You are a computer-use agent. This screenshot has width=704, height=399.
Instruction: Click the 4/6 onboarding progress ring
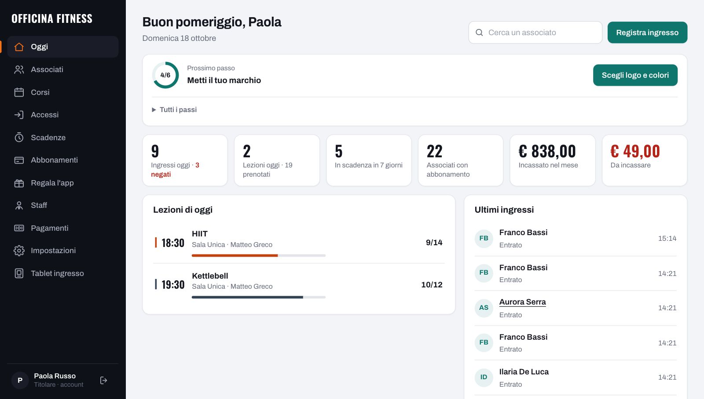click(x=165, y=75)
